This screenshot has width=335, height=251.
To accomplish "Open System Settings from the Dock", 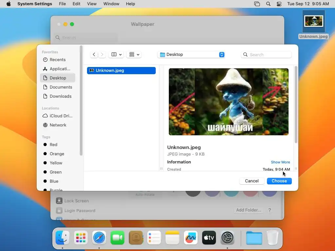I will pos(227,238).
